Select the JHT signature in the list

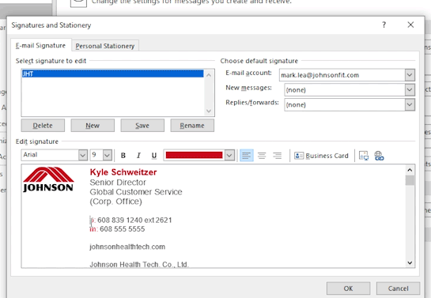click(x=113, y=74)
